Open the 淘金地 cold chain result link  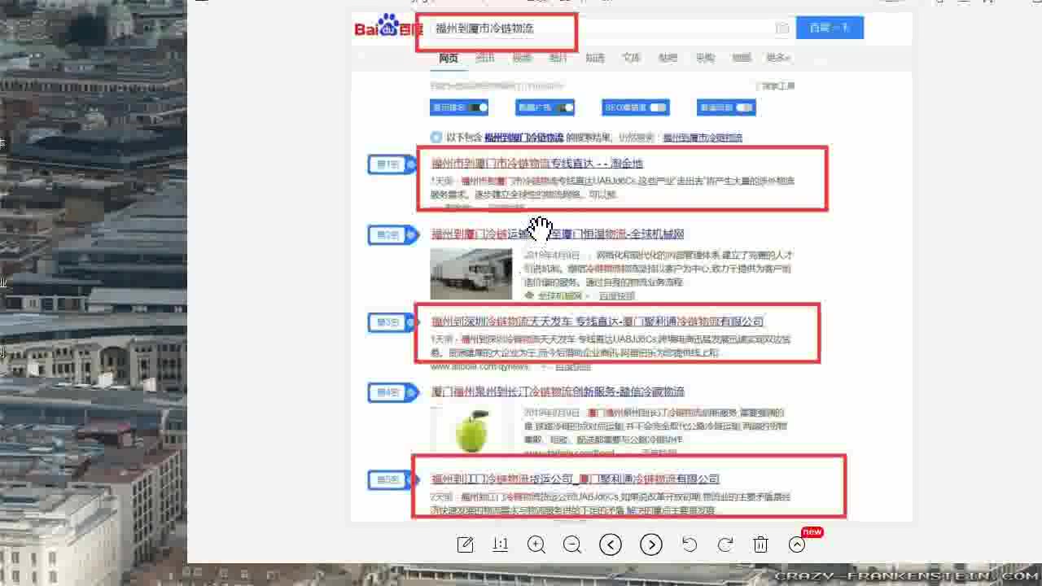tap(536, 163)
